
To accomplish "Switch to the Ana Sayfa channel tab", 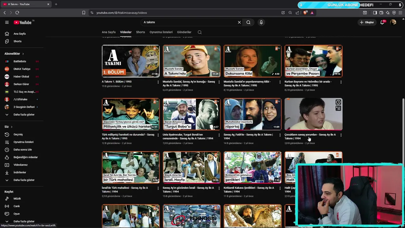I will 109,32.
